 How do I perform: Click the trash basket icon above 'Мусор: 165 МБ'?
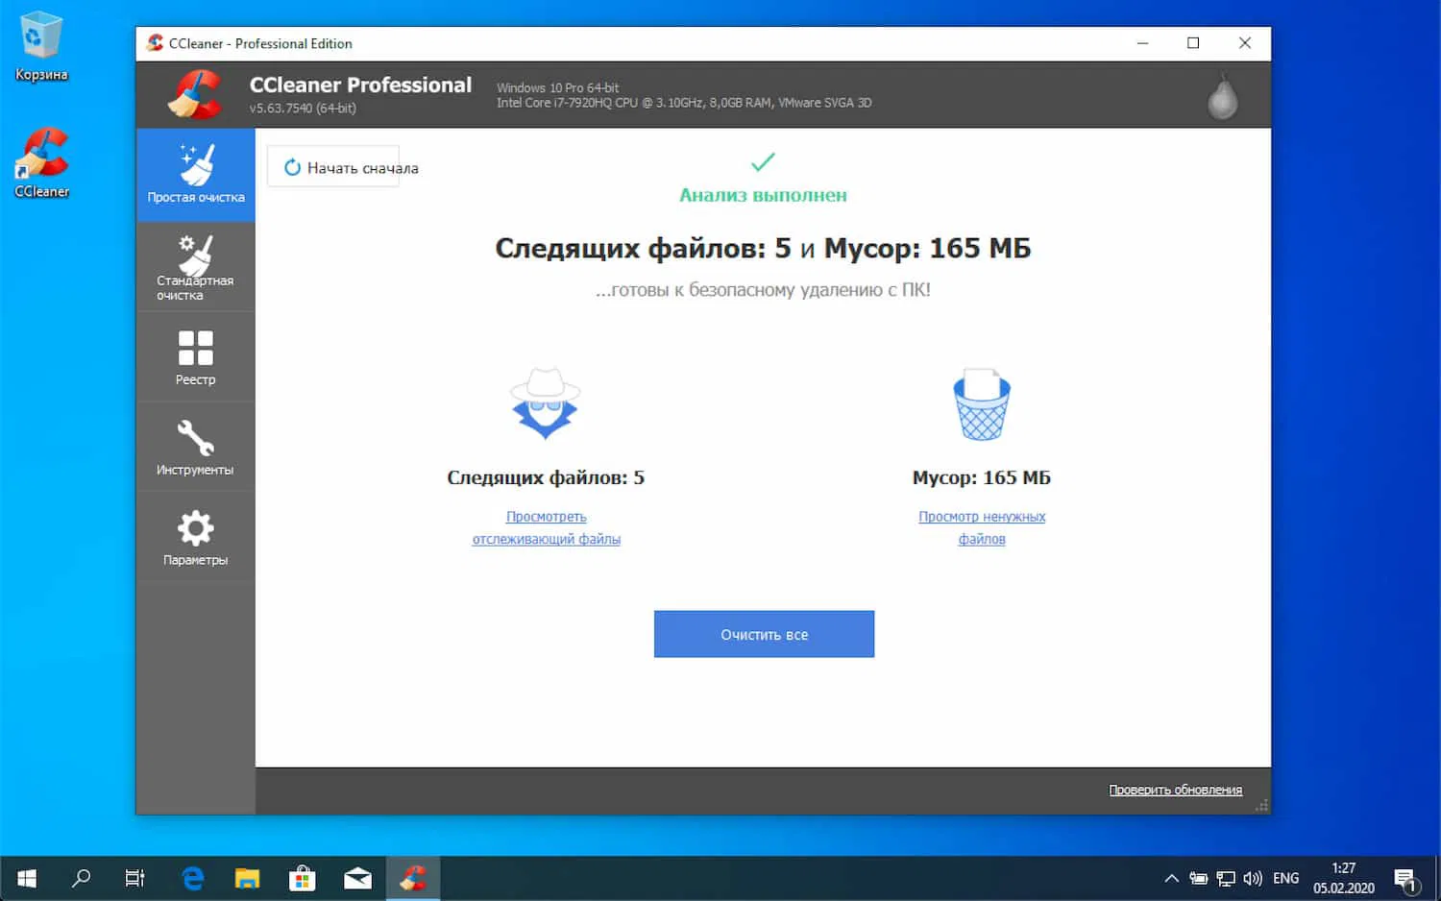981,403
